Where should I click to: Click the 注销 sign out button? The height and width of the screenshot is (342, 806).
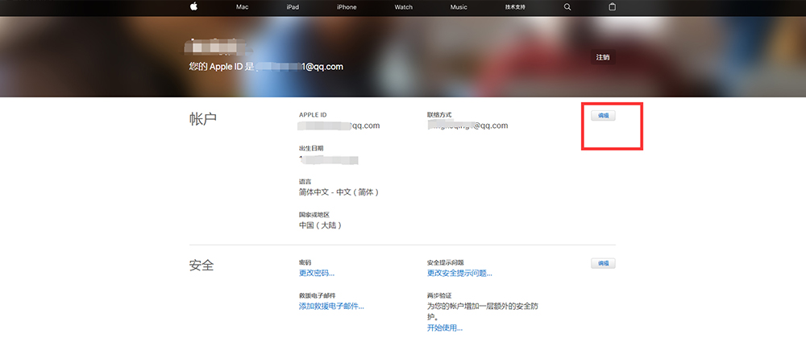[603, 57]
